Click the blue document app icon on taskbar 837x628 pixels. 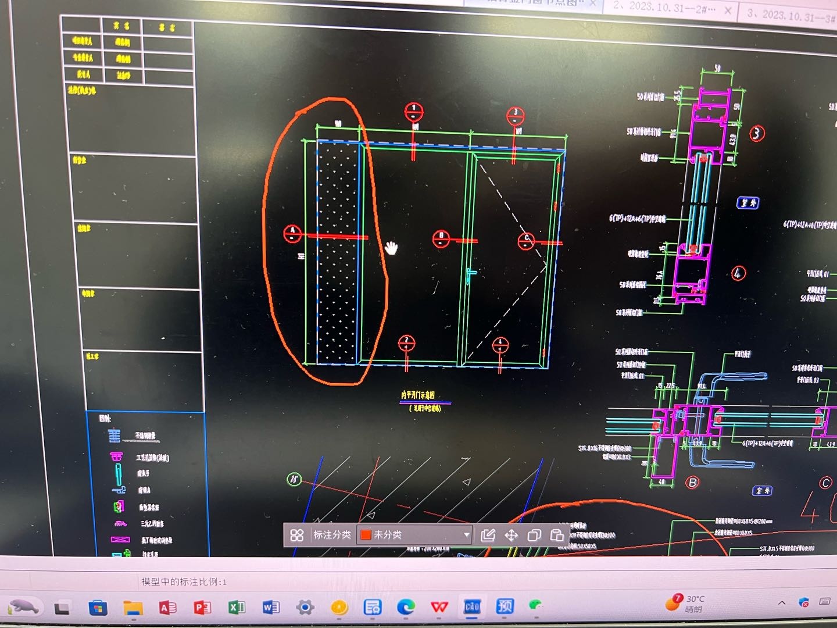coord(373,607)
